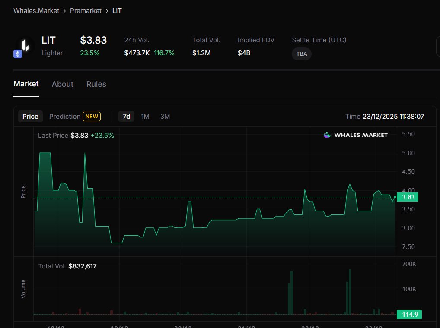This screenshot has height=328, width=440.
Task: Click the Total Vol. value $1.2M
Action: 201,53
